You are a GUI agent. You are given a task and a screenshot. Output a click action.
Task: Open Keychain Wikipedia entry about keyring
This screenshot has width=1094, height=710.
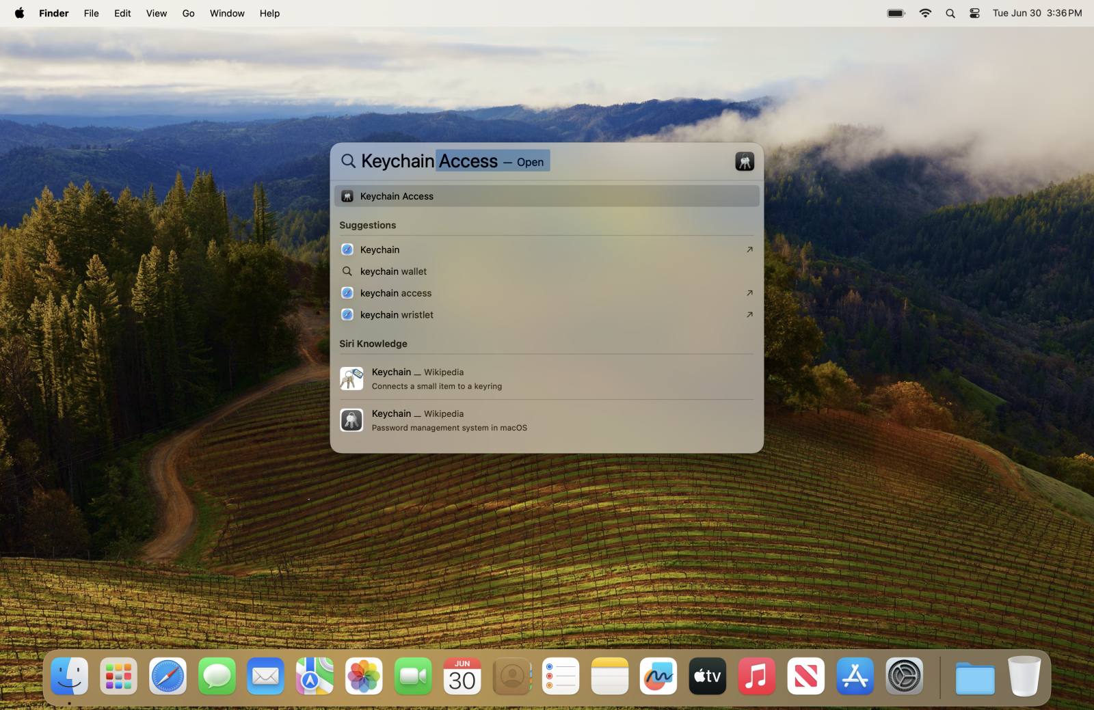[x=546, y=379]
